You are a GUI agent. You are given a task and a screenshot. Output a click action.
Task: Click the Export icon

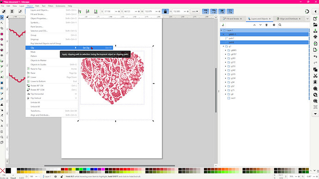[315, 50]
